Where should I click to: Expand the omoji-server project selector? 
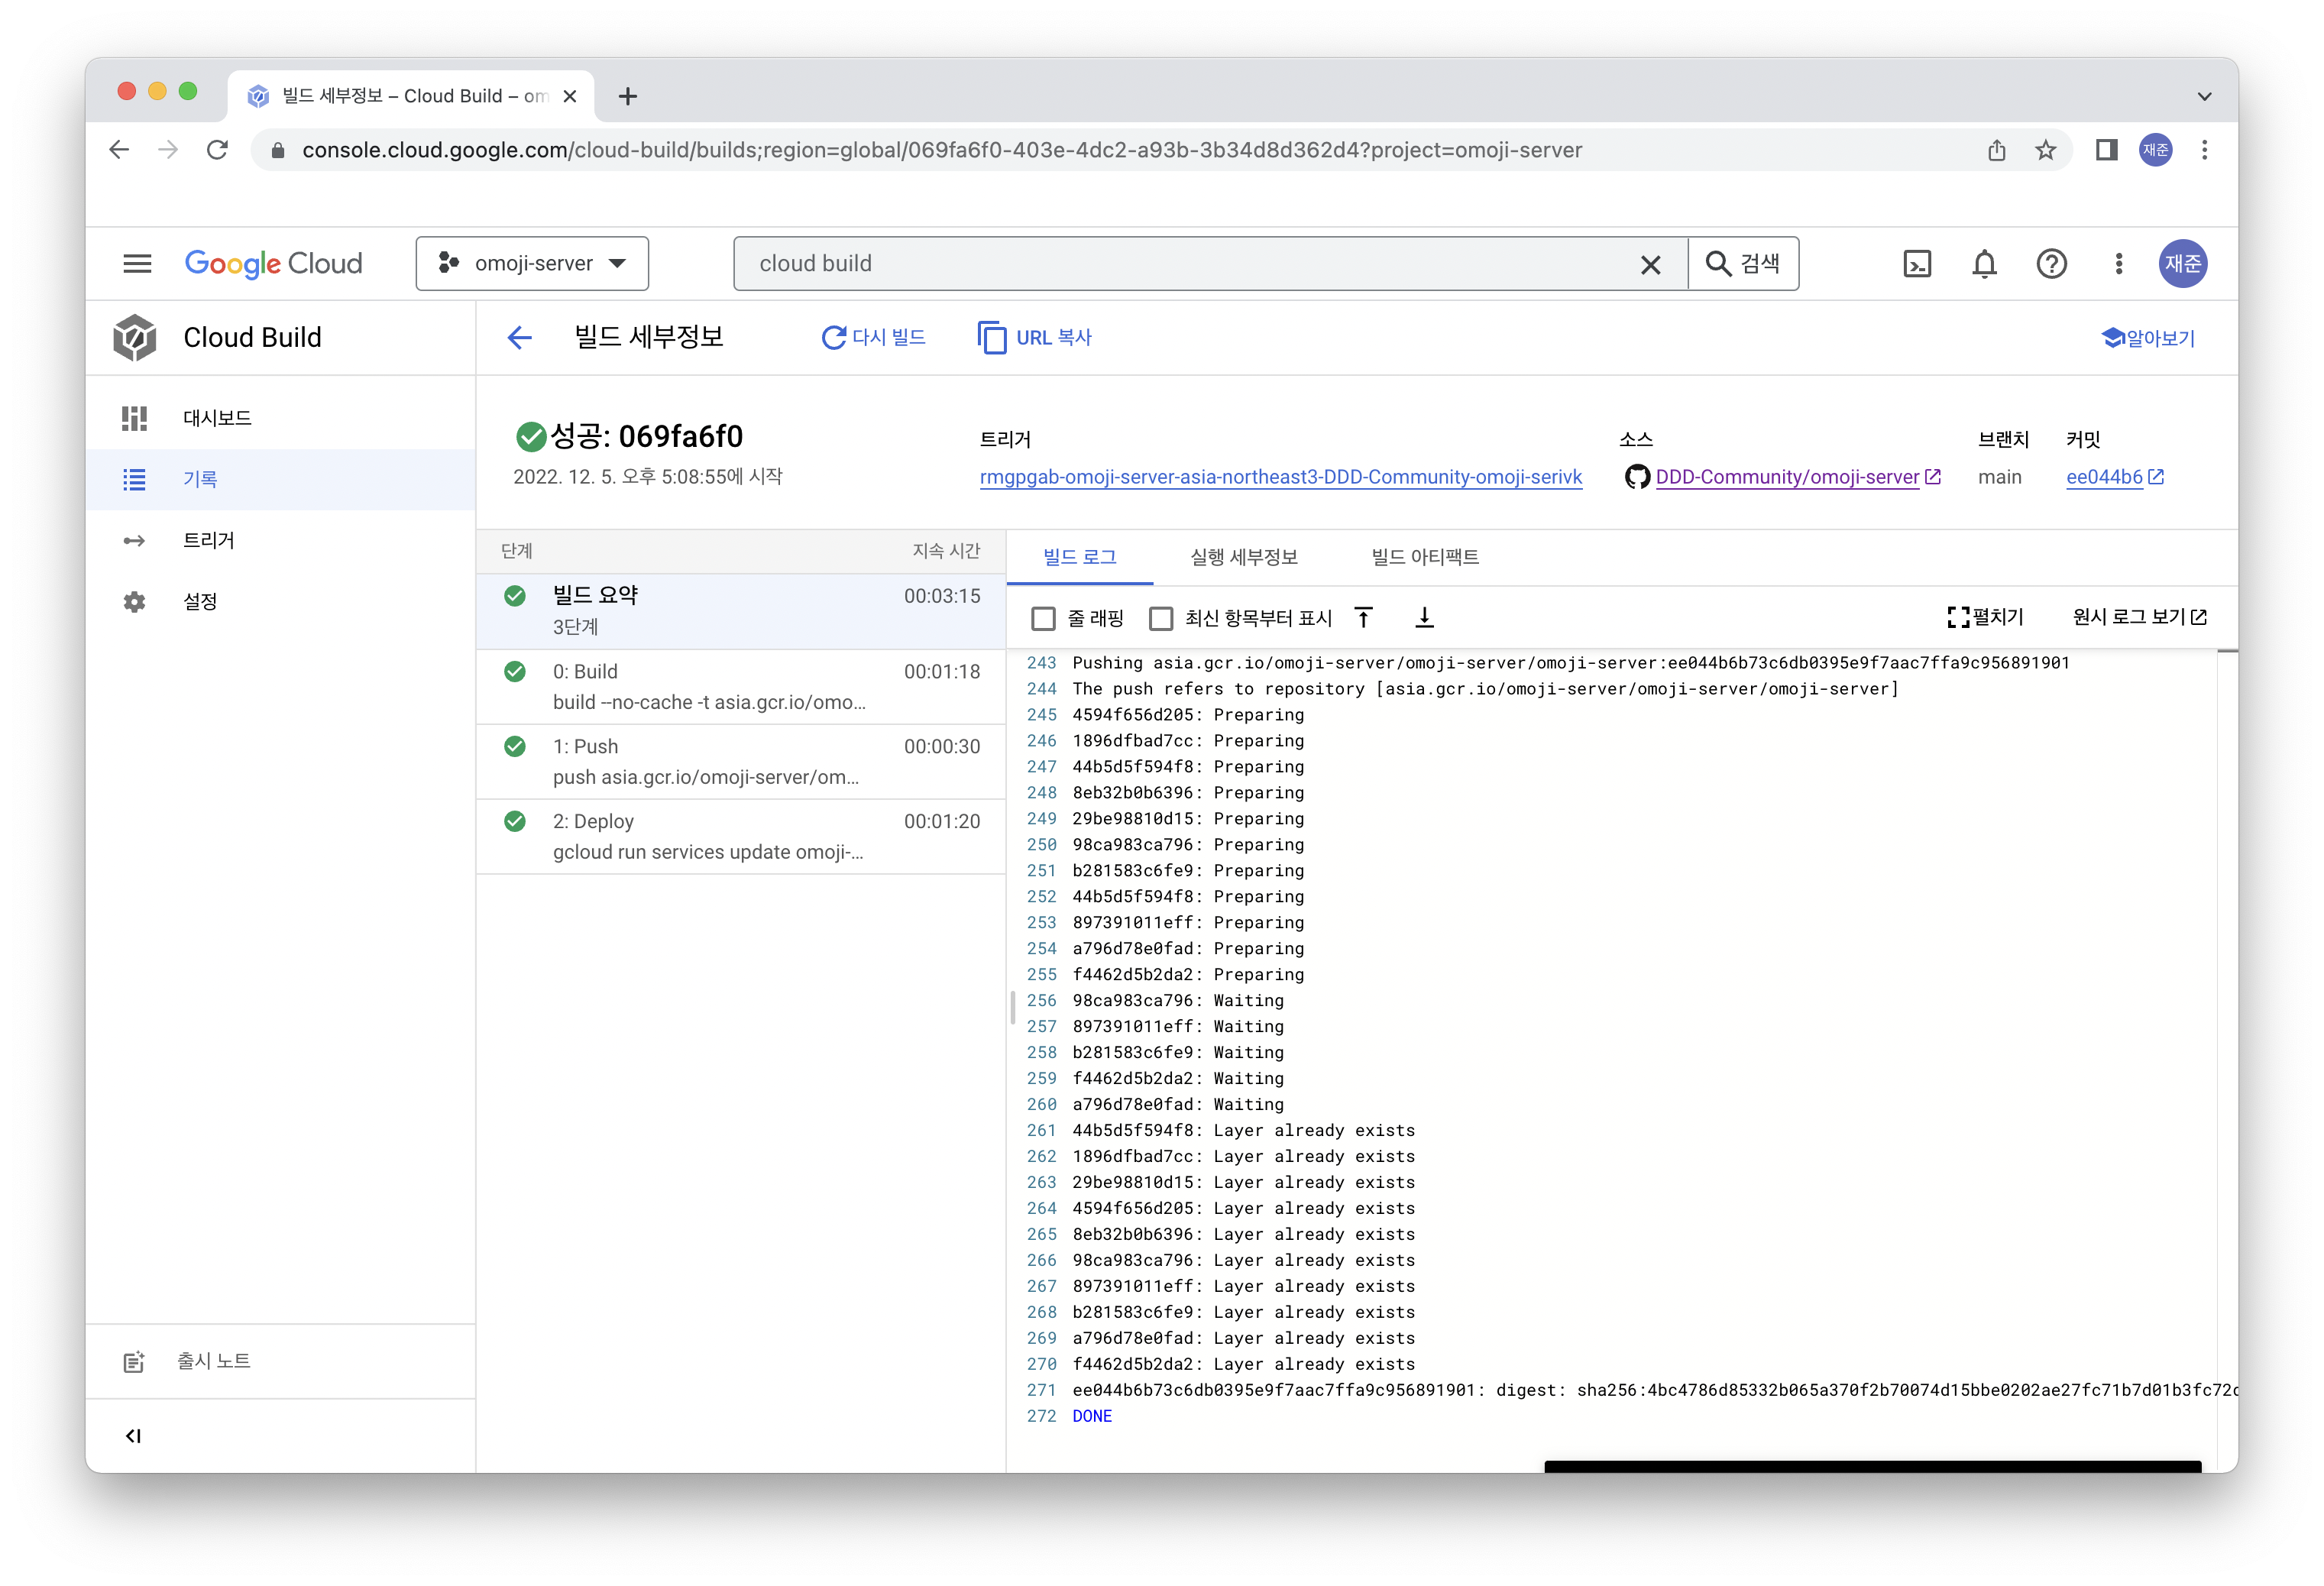(x=532, y=264)
